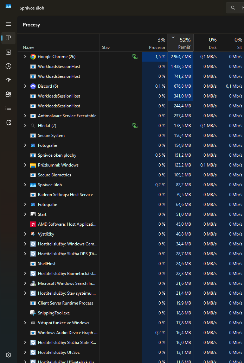Click the 1,5 % processor value for Chrome
This screenshot has width=244, height=363.
pyautogui.click(x=160, y=57)
